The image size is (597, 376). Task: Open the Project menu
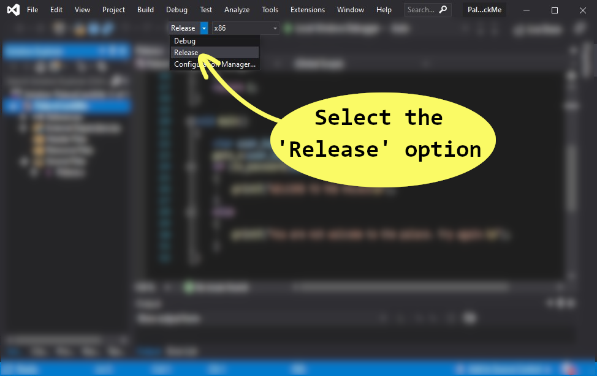click(113, 10)
